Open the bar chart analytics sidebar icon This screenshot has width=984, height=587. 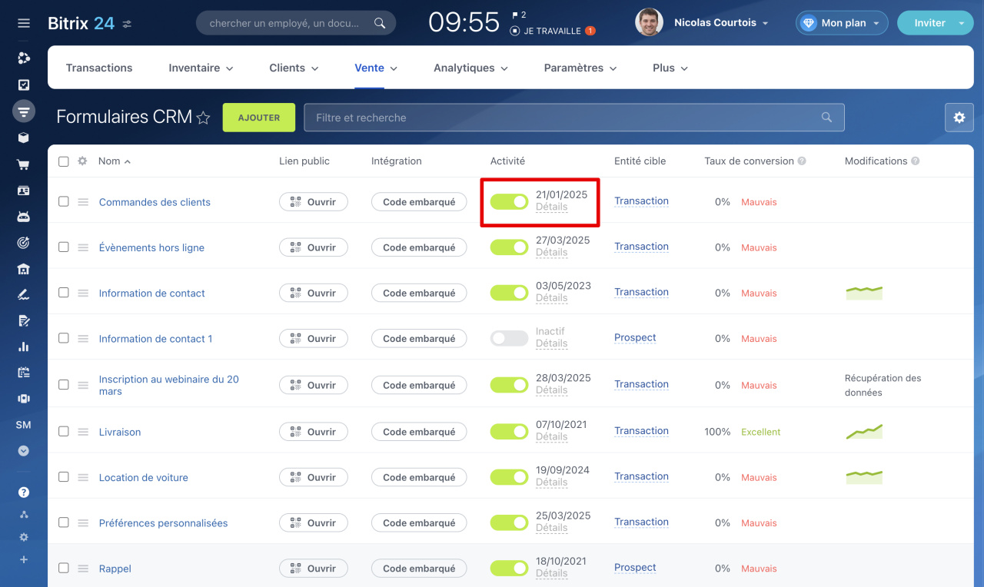point(24,347)
